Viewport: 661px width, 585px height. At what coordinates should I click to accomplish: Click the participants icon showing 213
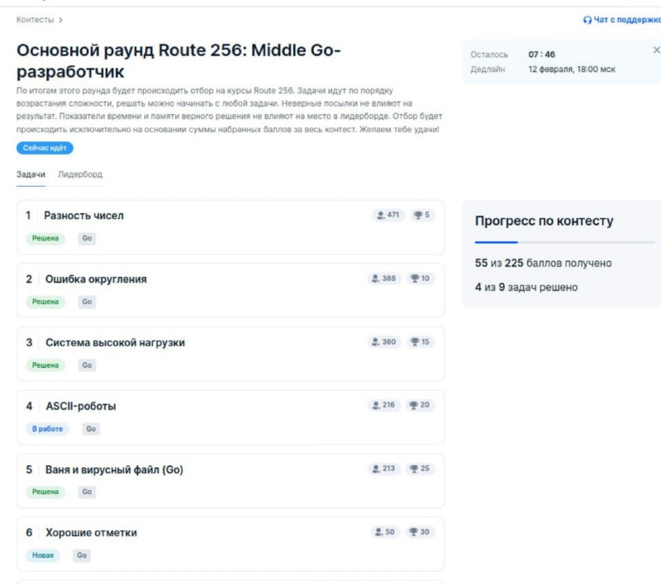[376, 468]
